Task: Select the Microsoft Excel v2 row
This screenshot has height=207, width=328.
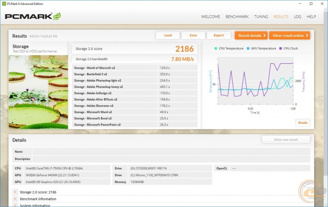Action: point(135,118)
